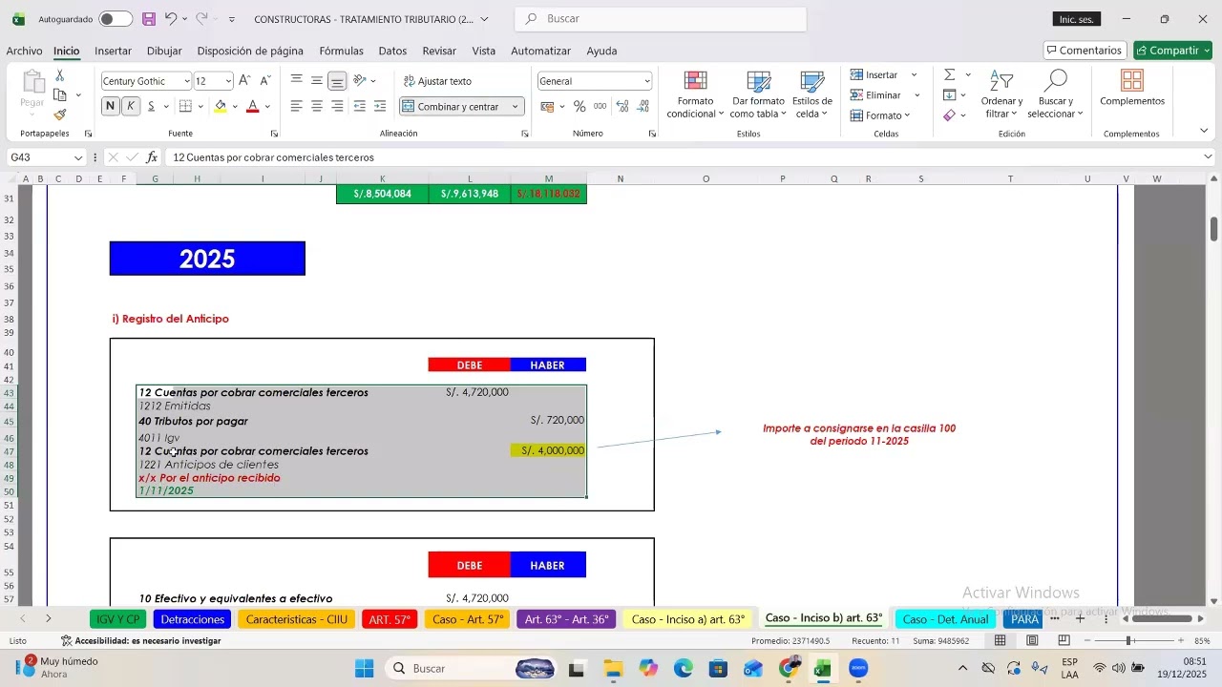Toggle Ajustar texto wrapping

pyautogui.click(x=437, y=81)
